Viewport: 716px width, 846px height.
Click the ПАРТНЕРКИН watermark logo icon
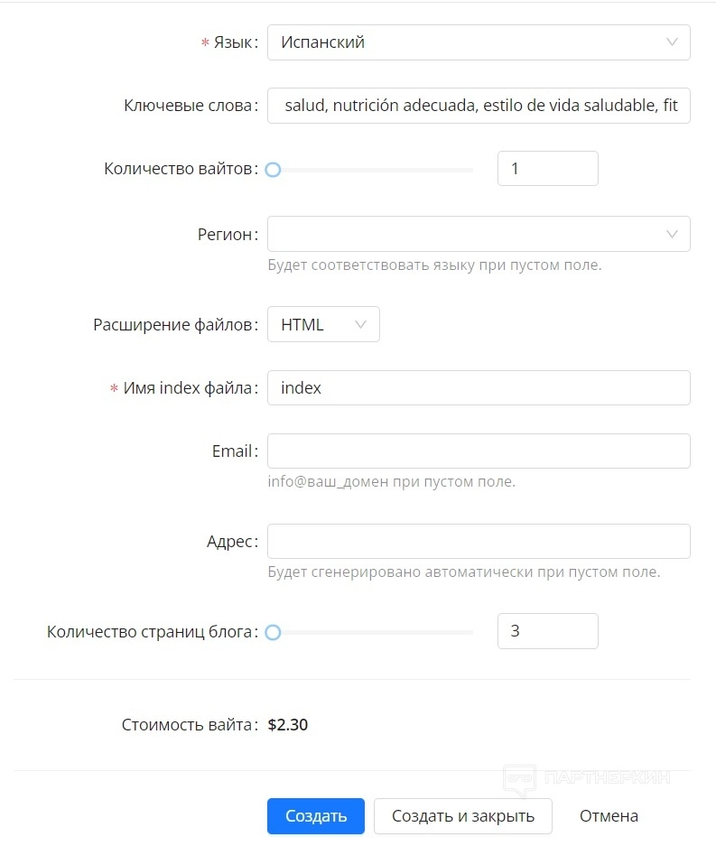[x=519, y=778]
